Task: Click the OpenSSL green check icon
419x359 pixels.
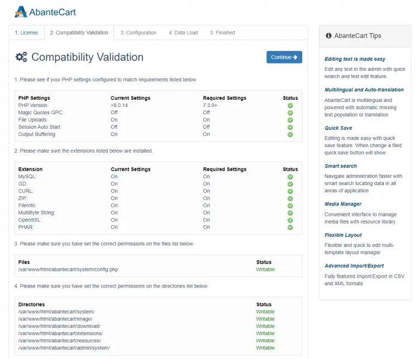Action: [290, 220]
